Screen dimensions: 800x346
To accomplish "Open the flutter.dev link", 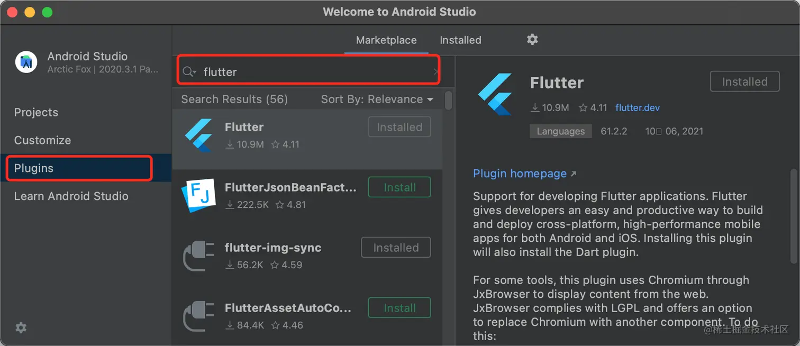I will click(638, 107).
